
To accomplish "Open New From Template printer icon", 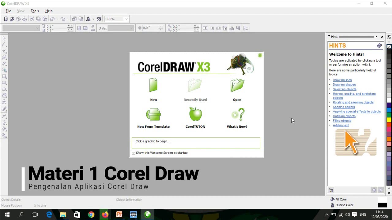I will 153,114.
